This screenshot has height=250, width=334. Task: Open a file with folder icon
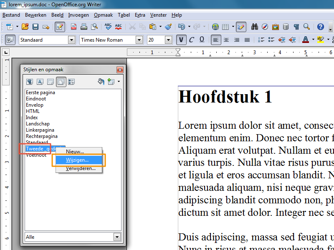pyautogui.click(x=25, y=27)
